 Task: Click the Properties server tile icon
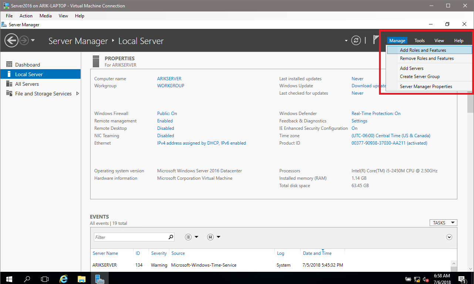pyautogui.click(x=96, y=61)
